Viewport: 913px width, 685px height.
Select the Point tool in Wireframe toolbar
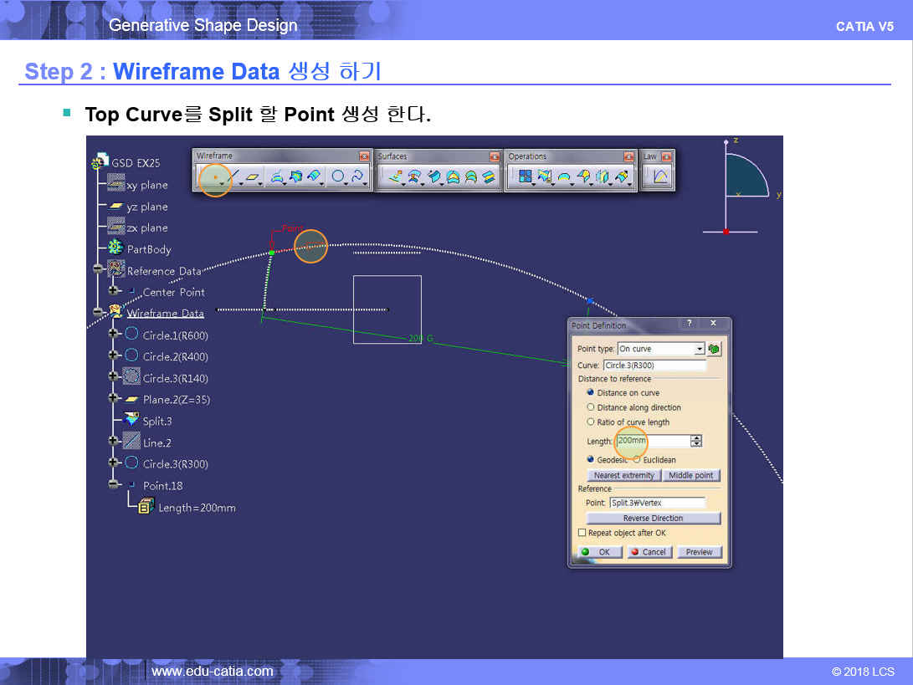(215, 176)
